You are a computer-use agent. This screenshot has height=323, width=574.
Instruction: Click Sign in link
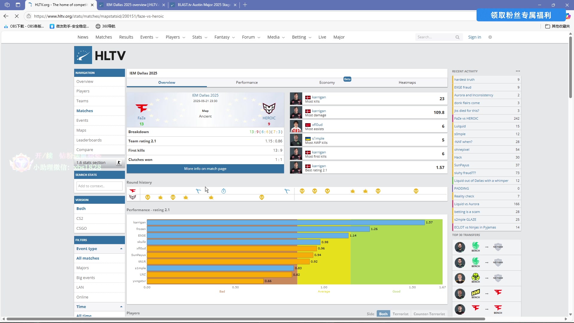click(474, 37)
